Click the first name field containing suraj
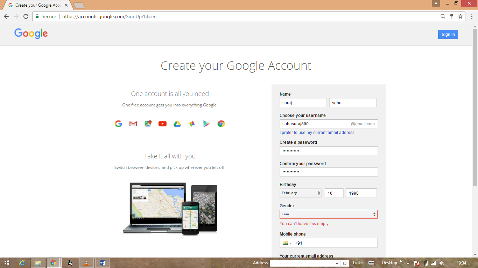478x268 pixels. click(x=303, y=103)
